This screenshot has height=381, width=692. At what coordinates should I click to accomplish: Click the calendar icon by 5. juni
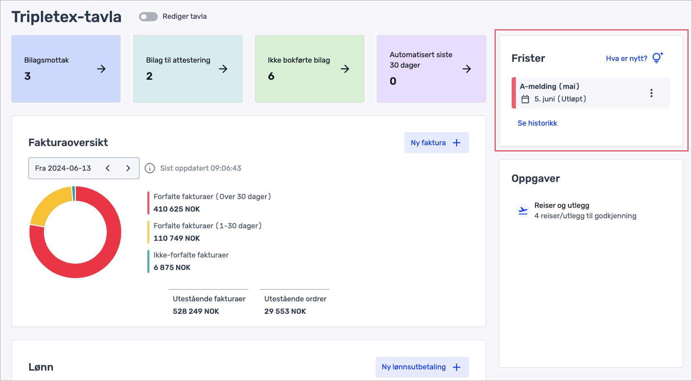pyautogui.click(x=525, y=99)
